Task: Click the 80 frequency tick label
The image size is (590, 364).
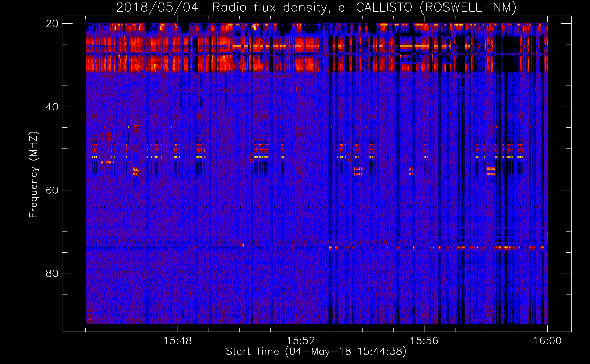Action: [52, 273]
